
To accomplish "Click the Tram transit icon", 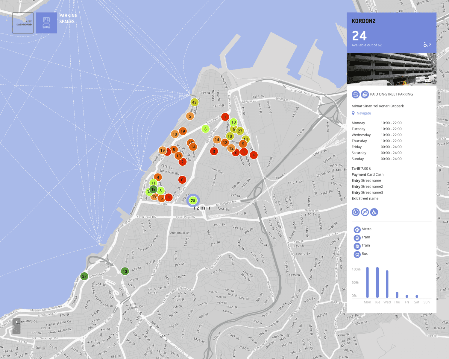I will (x=357, y=238).
